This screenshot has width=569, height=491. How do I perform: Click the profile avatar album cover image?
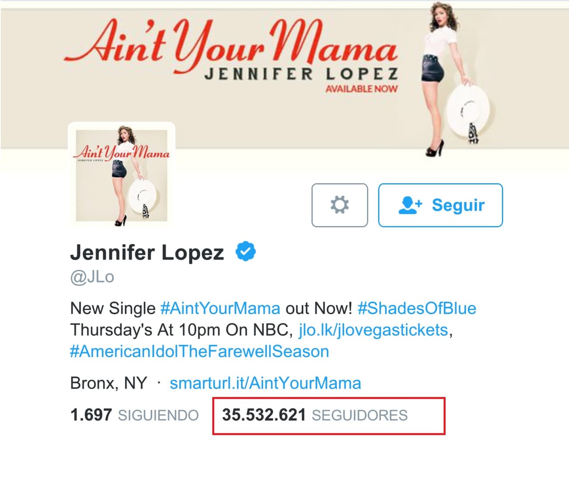tap(122, 174)
